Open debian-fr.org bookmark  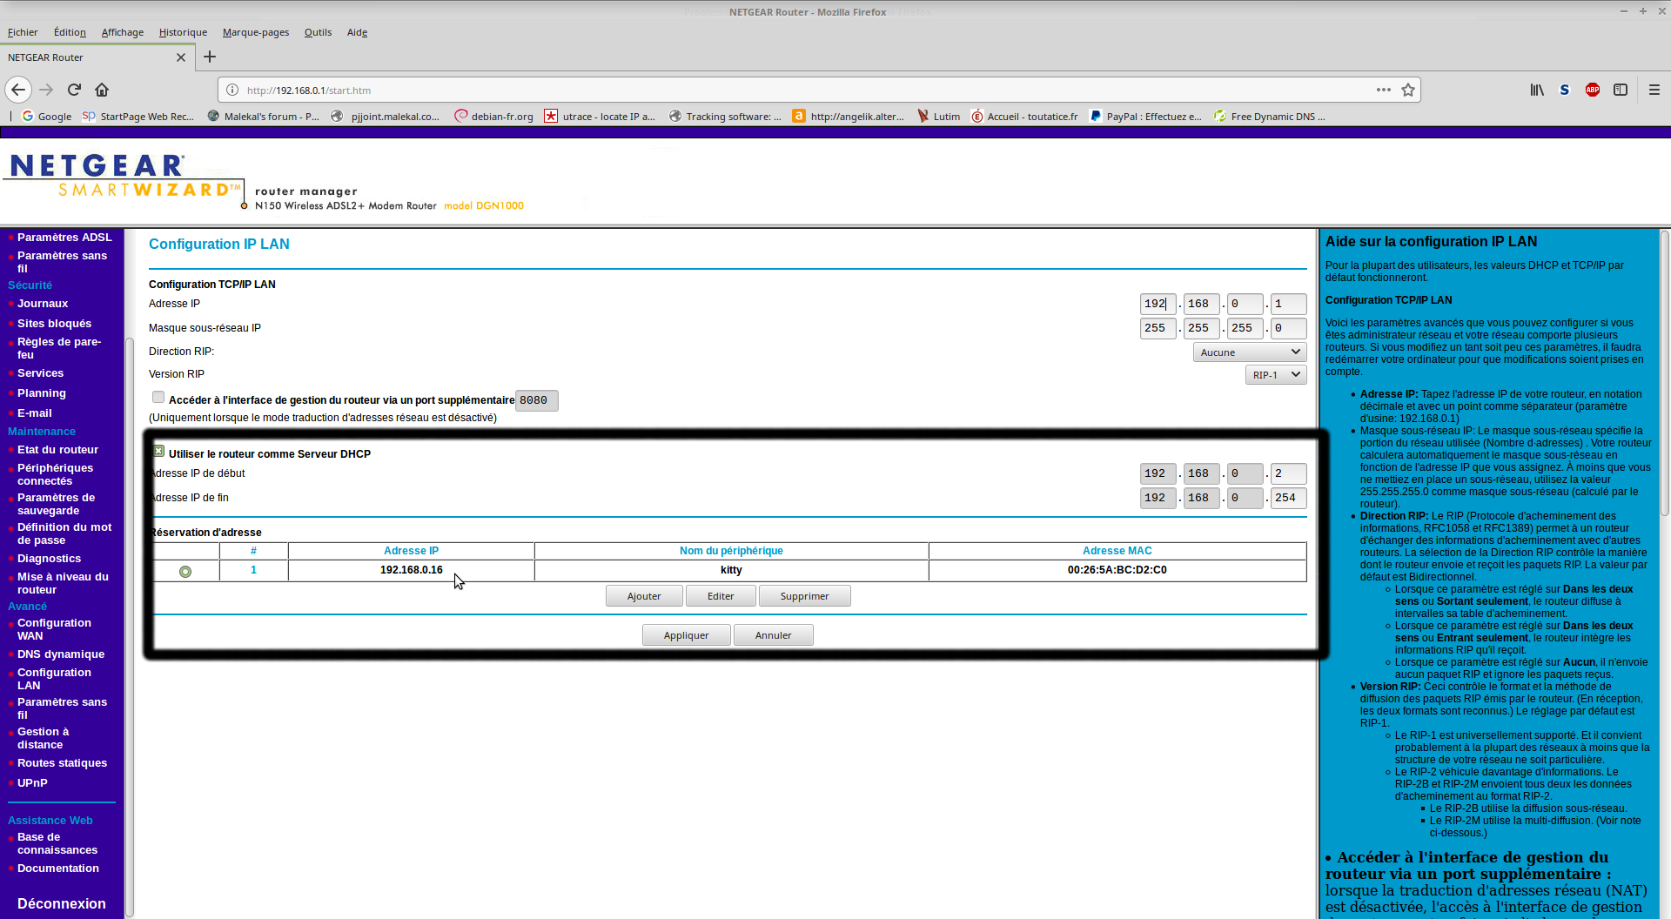tap(494, 116)
